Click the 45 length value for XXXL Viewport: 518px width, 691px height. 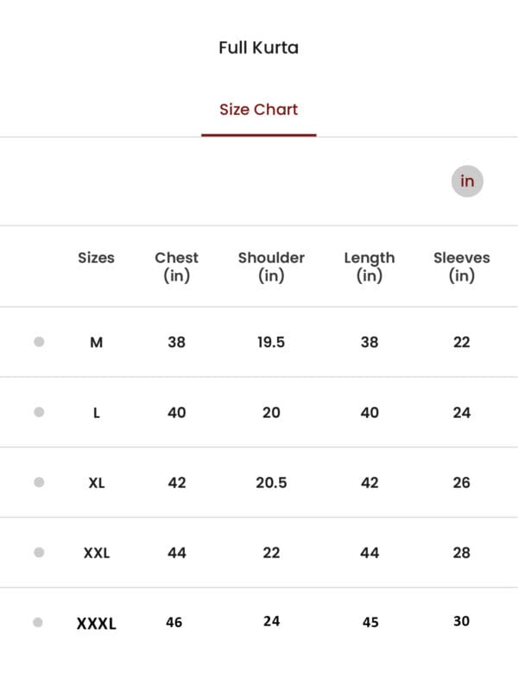tap(370, 622)
